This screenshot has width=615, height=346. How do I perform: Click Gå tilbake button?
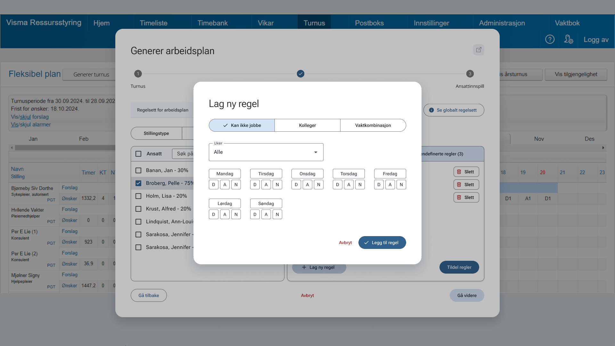pos(149,295)
